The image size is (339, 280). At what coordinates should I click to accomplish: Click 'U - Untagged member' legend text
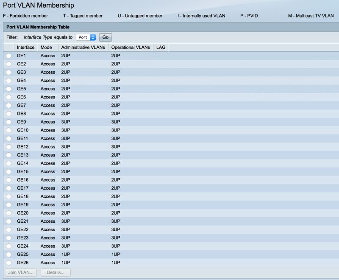[x=140, y=16]
